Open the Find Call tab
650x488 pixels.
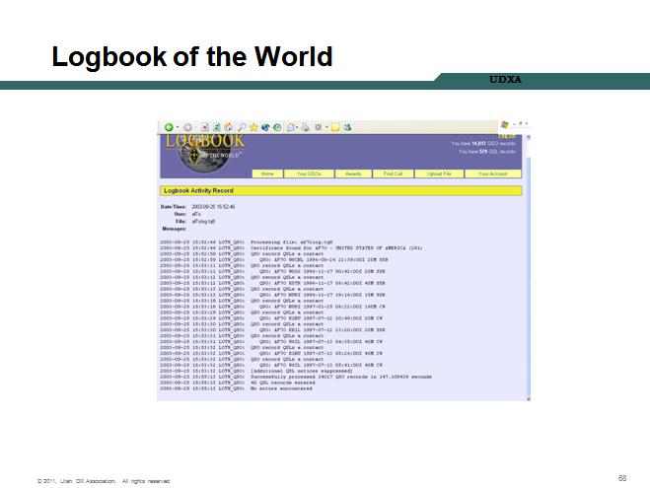393,174
